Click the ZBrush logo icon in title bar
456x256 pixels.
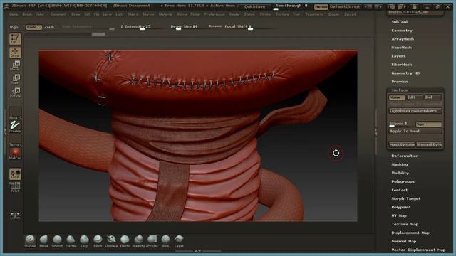point(6,6)
